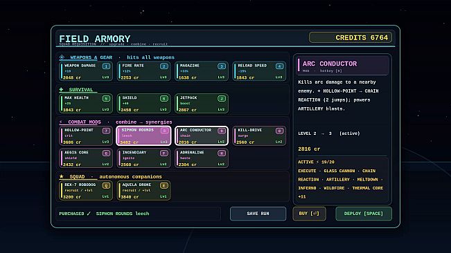
Task: Click the Save Run button
Action: (x=258, y=214)
